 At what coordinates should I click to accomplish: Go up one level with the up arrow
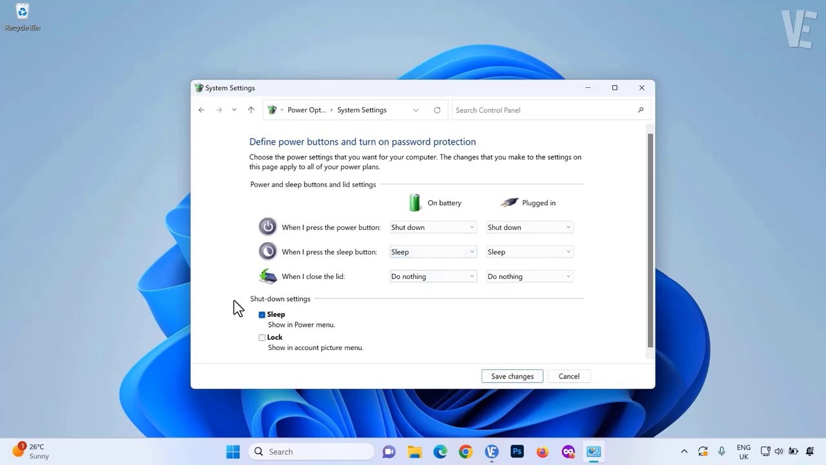[251, 110]
